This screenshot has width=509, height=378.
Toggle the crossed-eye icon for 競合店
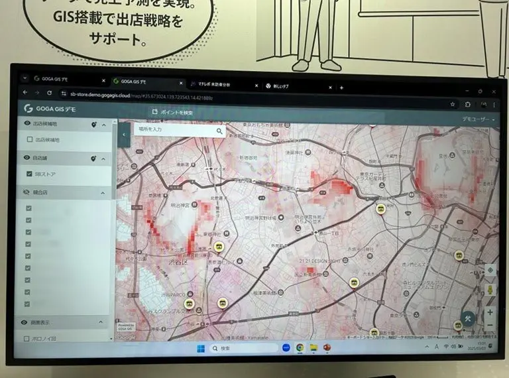[27, 192]
